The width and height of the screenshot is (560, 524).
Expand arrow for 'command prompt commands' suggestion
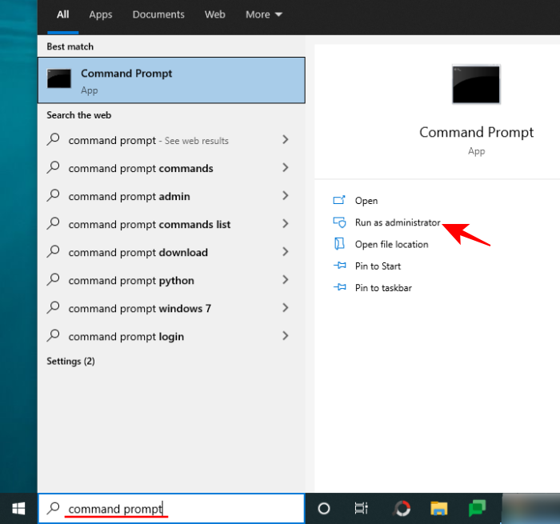pyautogui.click(x=286, y=168)
